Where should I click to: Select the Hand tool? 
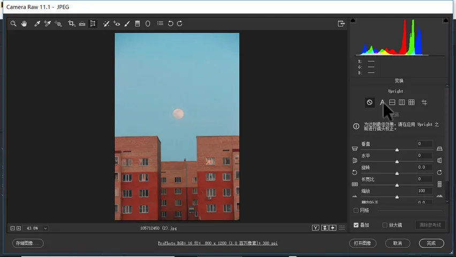[24, 24]
